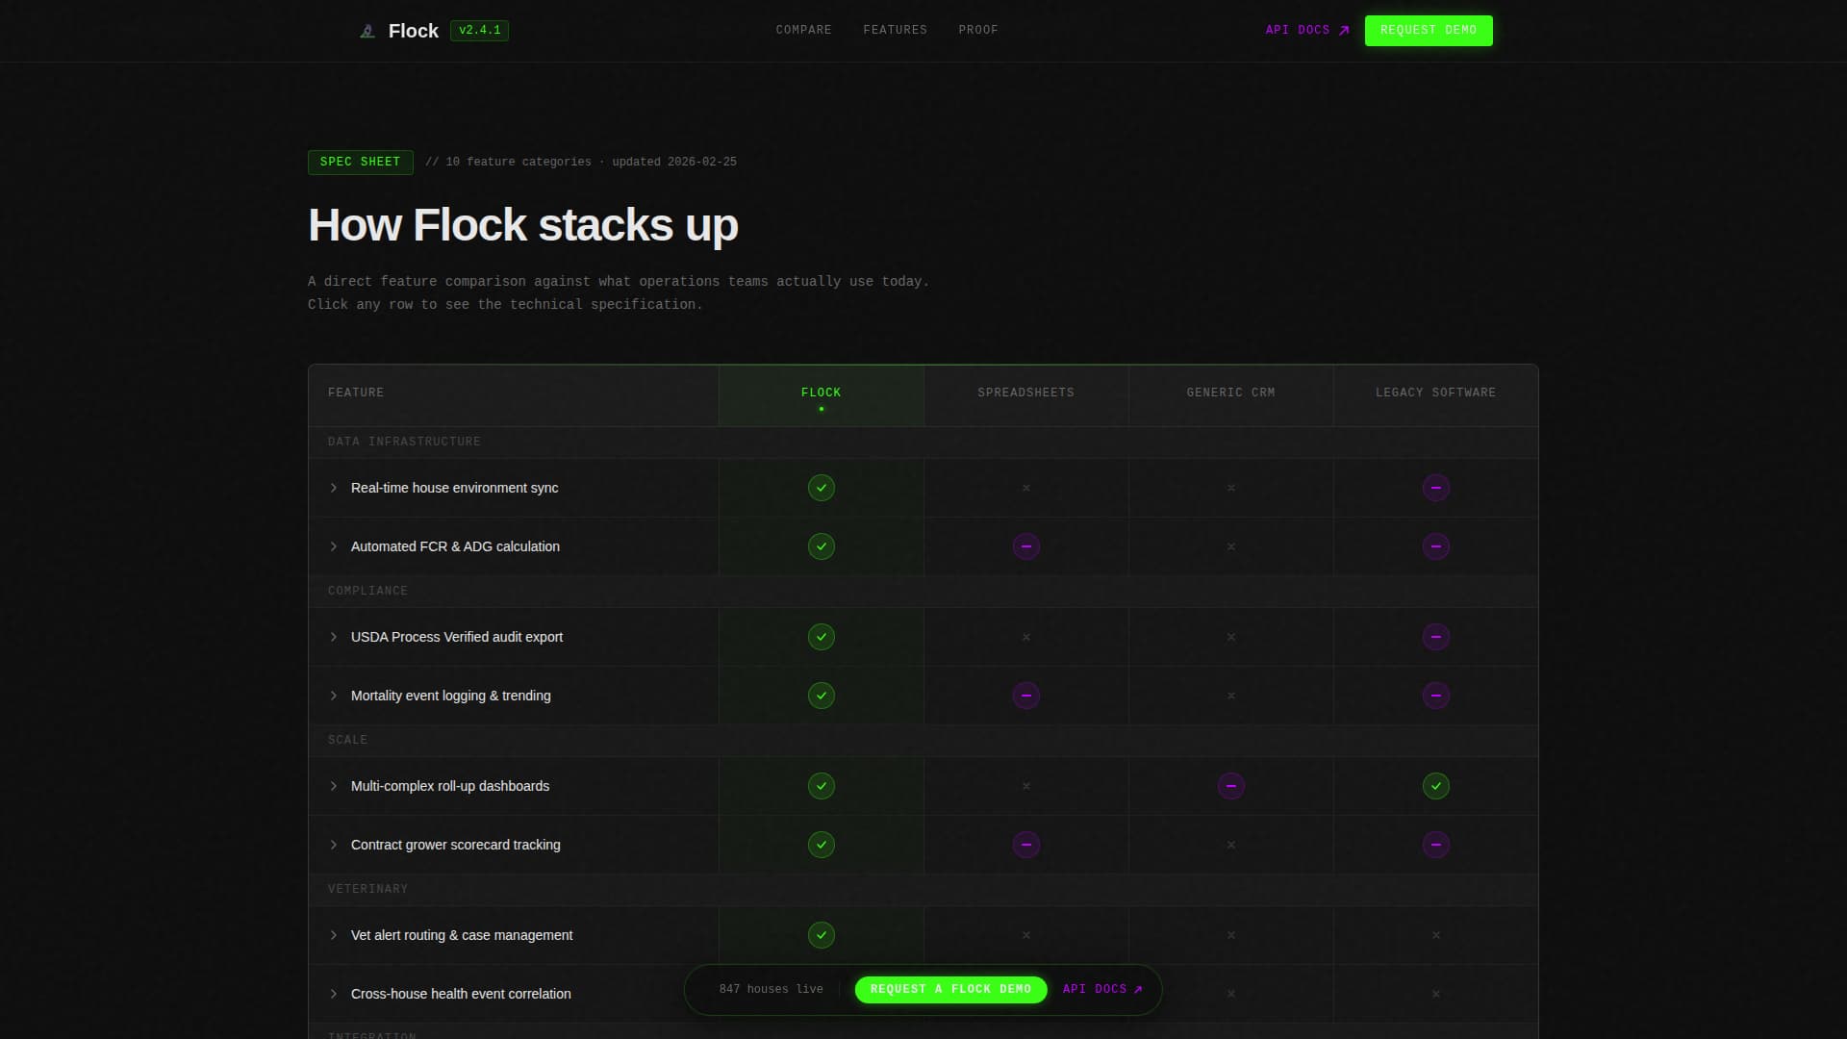Click the '10 feature categories' updated date text
Image resolution: width=1847 pixels, height=1039 pixels.
pos(581,162)
